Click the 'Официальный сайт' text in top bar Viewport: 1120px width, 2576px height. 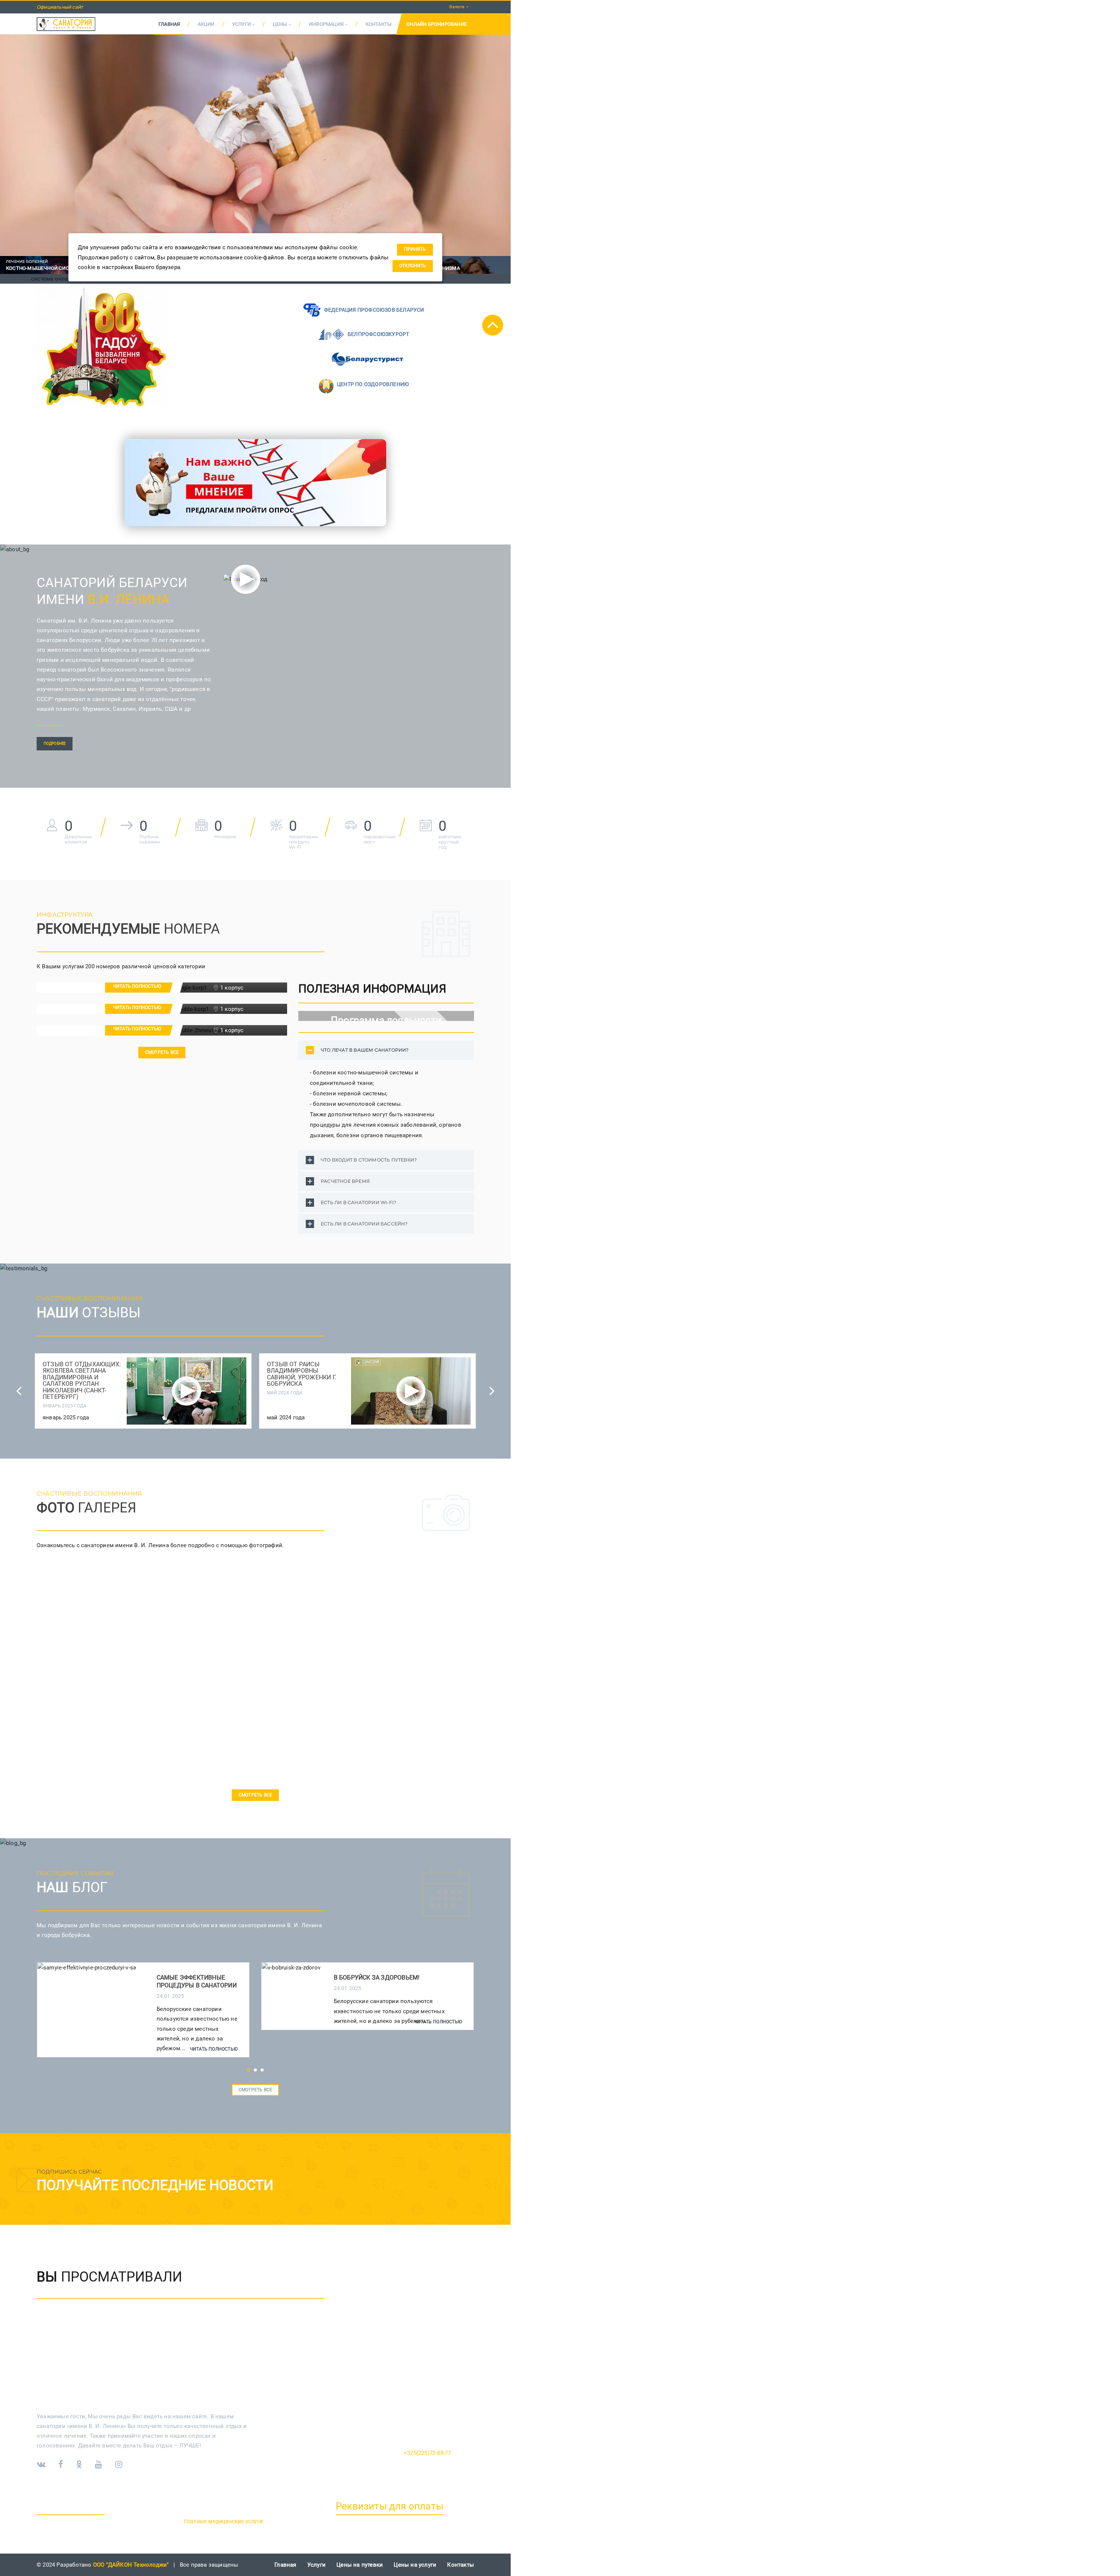click(x=60, y=7)
